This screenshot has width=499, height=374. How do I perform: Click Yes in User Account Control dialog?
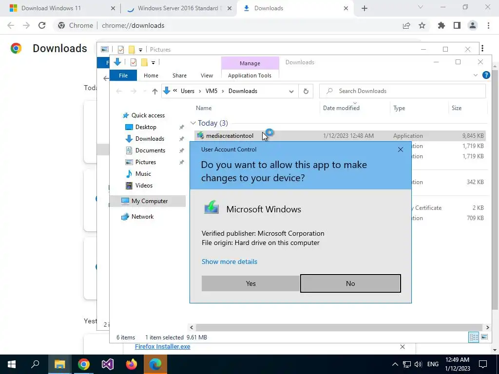click(x=250, y=283)
